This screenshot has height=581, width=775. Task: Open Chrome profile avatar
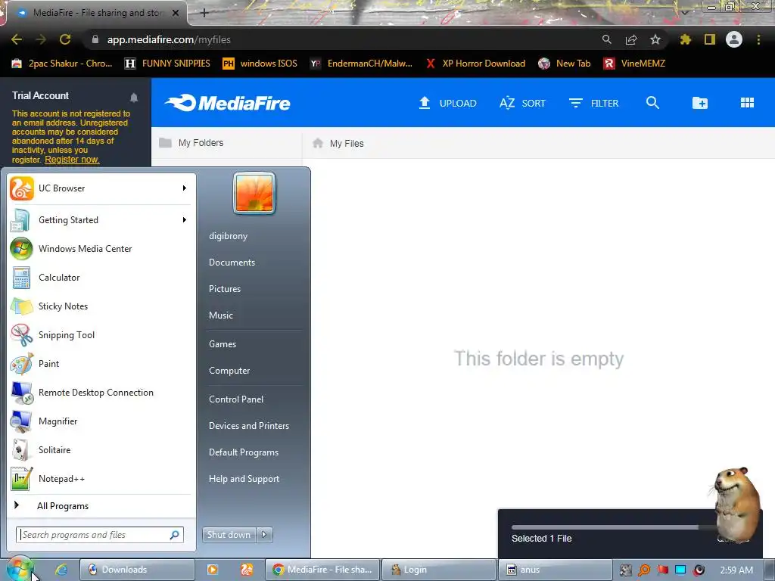tap(733, 39)
